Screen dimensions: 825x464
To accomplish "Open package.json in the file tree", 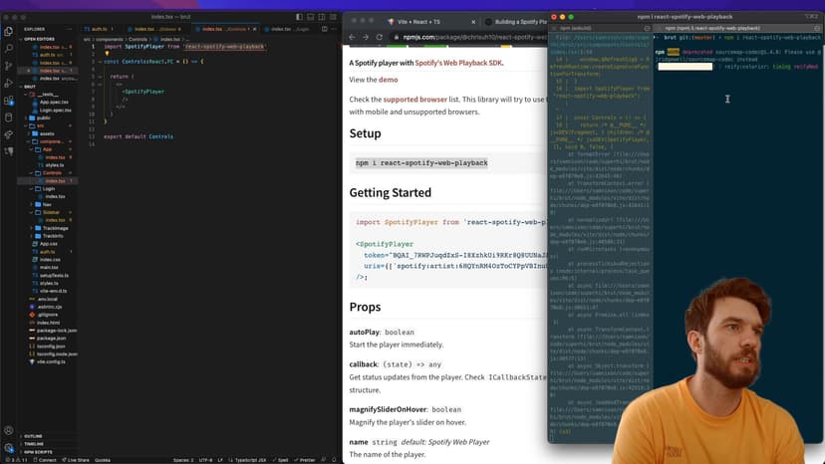I will tap(51, 339).
